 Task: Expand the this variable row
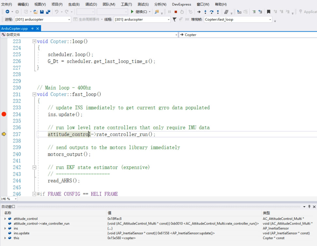click(5, 238)
